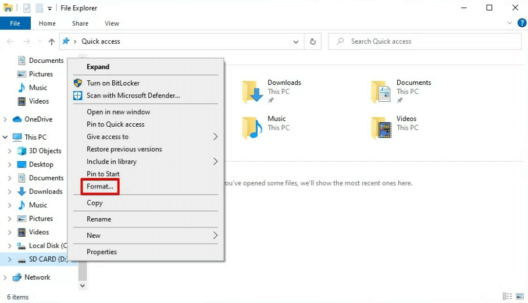Open the Include in library submenu
This screenshot has width=528, height=303.
tap(145, 162)
